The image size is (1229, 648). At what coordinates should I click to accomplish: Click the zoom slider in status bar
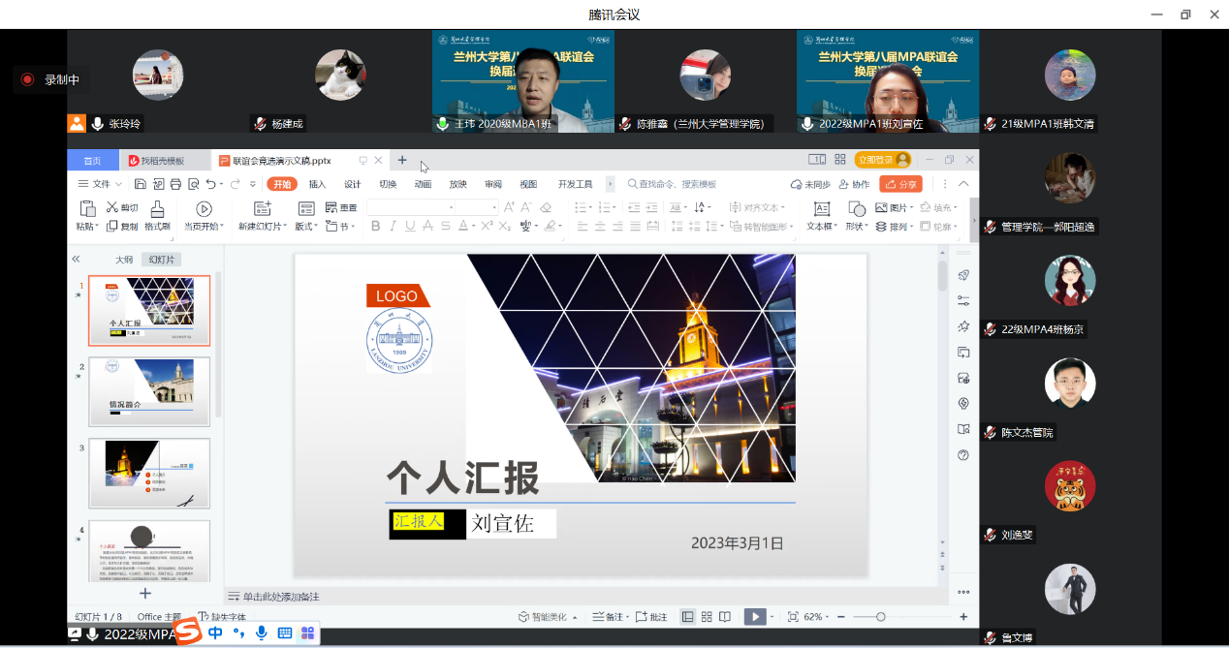pyautogui.click(x=880, y=617)
